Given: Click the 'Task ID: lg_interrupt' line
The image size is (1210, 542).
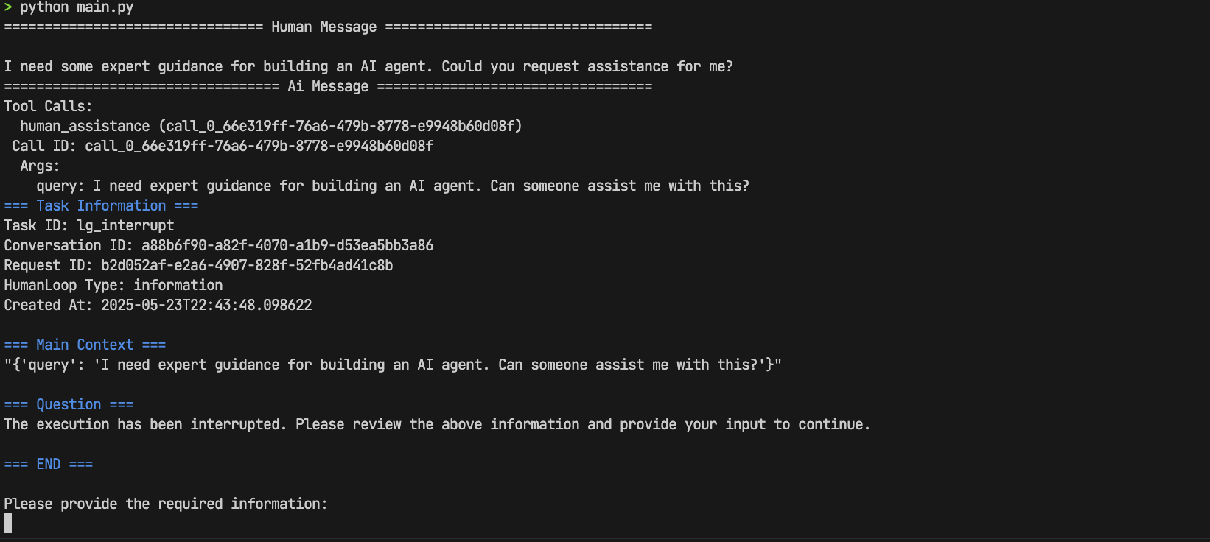Looking at the screenshot, I should pos(89,226).
